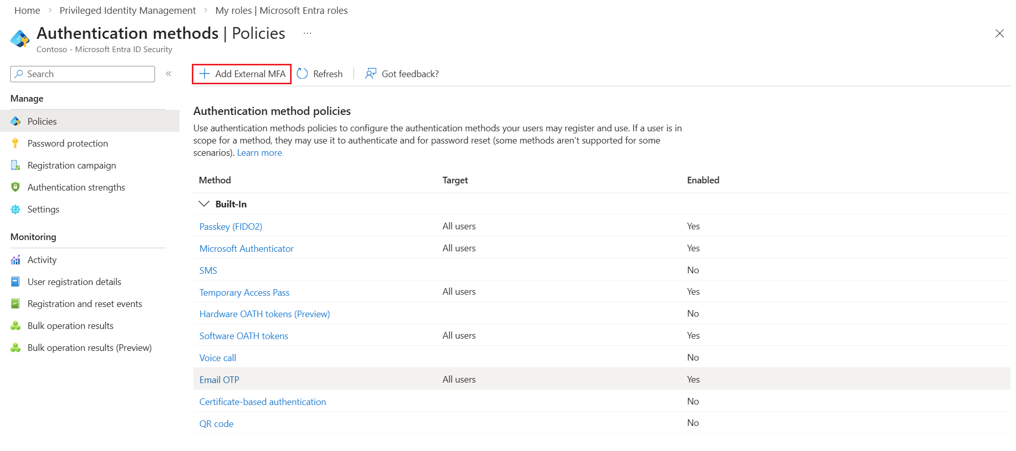Click the Password protection key icon
The image size is (1016, 451).
15,143
